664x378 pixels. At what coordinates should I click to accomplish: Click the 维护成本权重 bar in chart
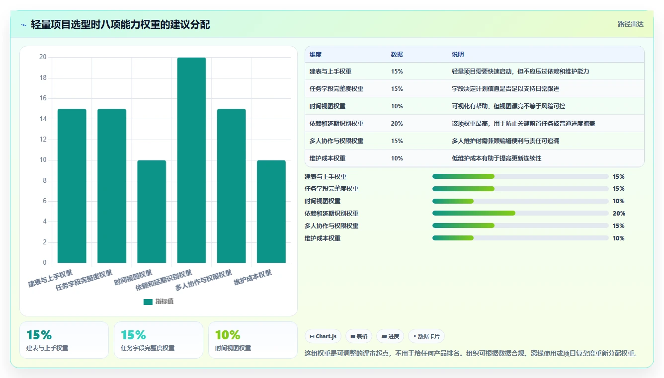pos(271,212)
